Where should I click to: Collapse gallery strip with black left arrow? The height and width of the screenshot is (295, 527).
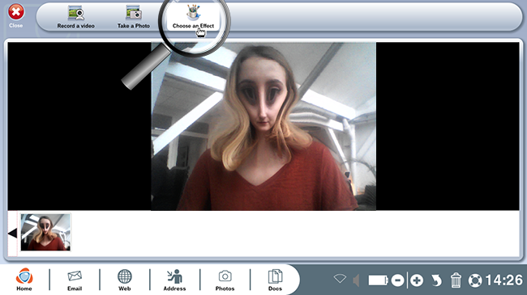pos(12,233)
